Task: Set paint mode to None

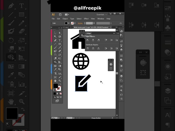Action: (61, 94)
